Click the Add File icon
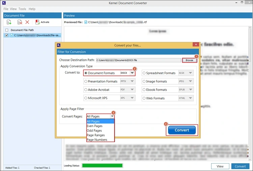 point(9,22)
